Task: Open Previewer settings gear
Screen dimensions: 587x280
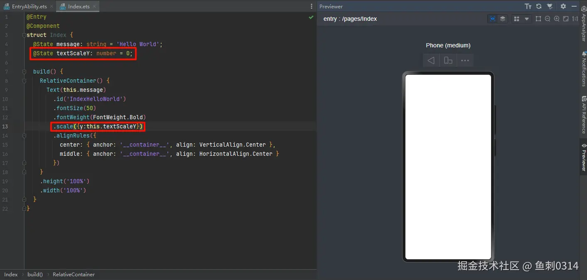Action: coord(563,7)
